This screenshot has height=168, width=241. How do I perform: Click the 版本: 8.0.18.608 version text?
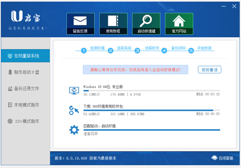(x=71, y=158)
